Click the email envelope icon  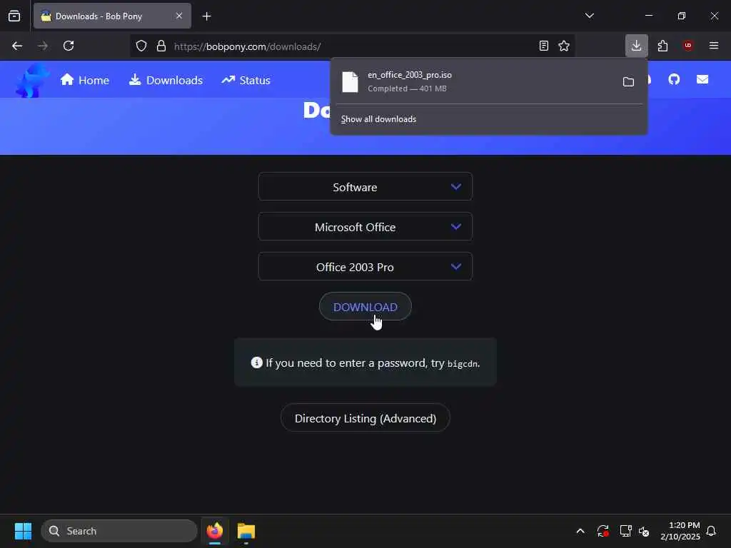pyautogui.click(x=702, y=80)
